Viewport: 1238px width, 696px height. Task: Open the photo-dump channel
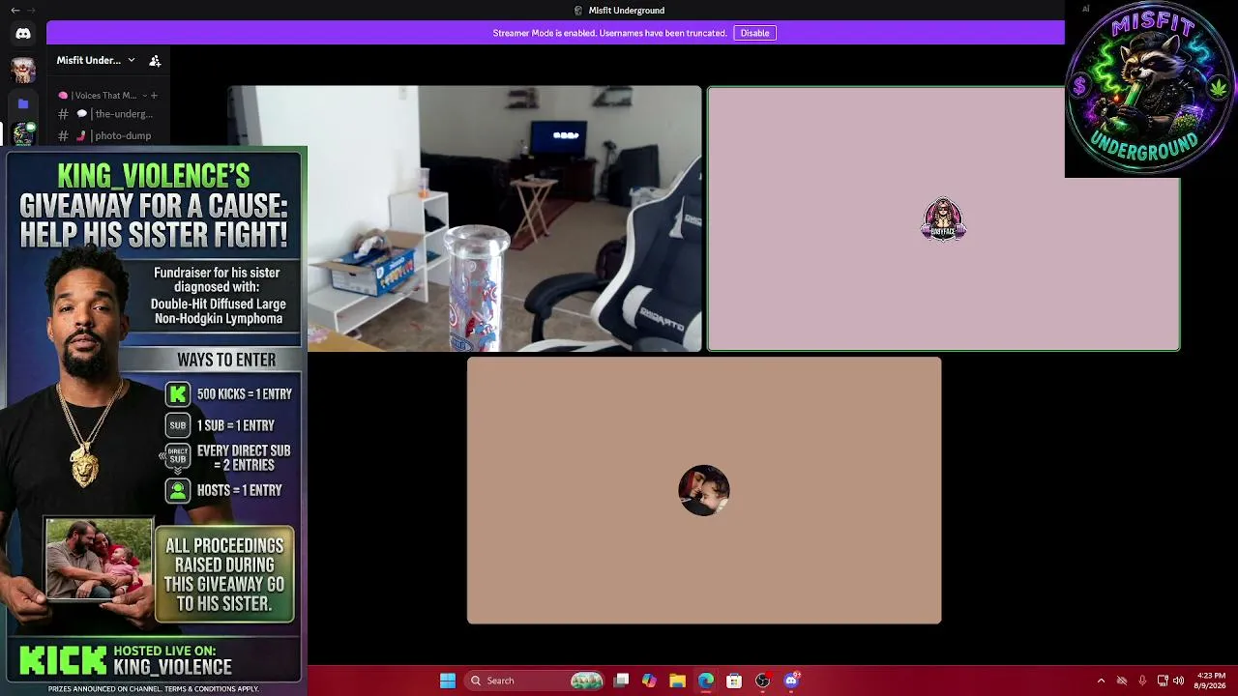(106, 135)
